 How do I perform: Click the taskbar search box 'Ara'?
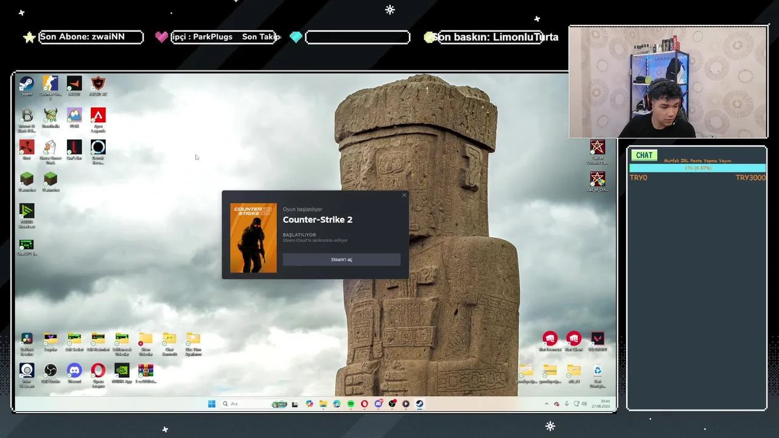point(254,404)
